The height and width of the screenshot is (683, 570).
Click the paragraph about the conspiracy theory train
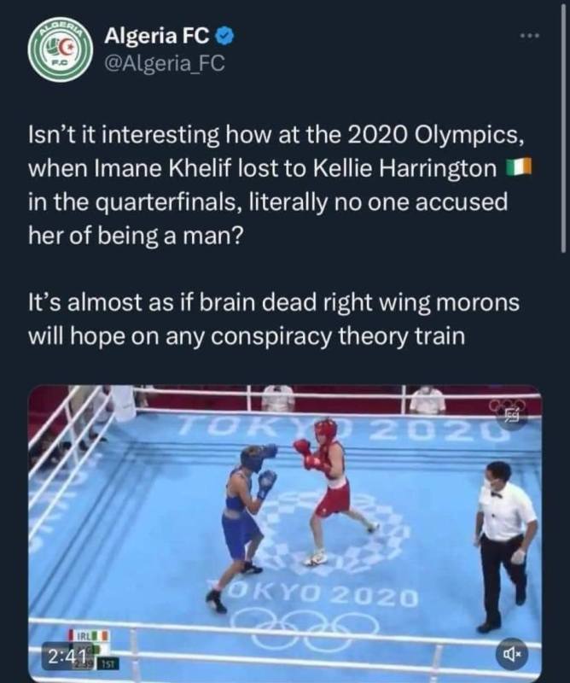click(x=273, y=319)
